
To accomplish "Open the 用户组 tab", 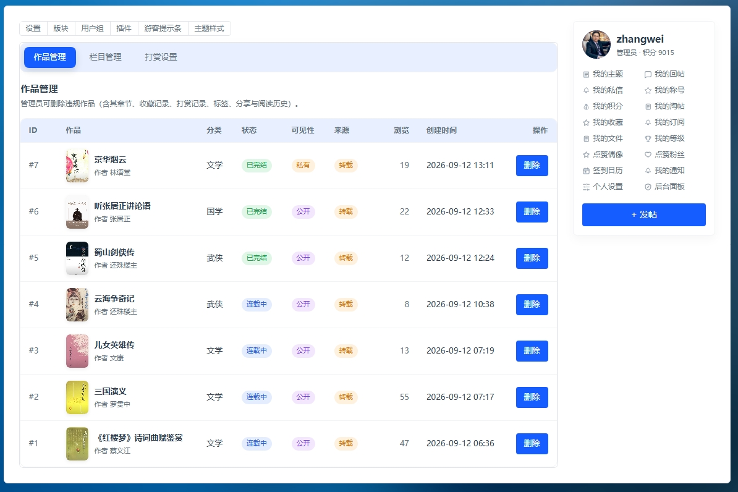I will (x=92, y=28).
